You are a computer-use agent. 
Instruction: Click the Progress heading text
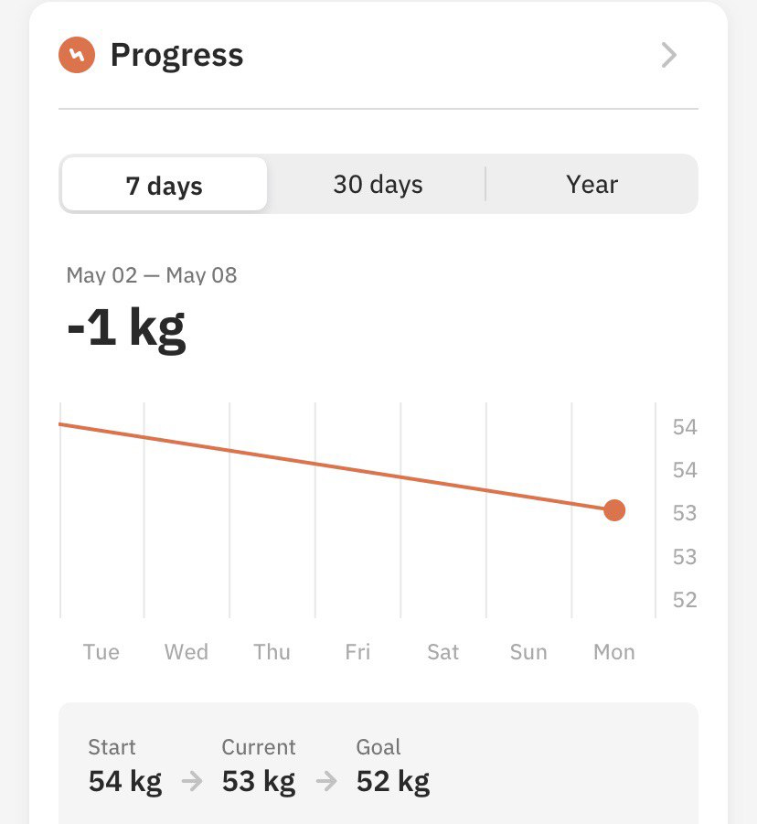click(177, 56)
